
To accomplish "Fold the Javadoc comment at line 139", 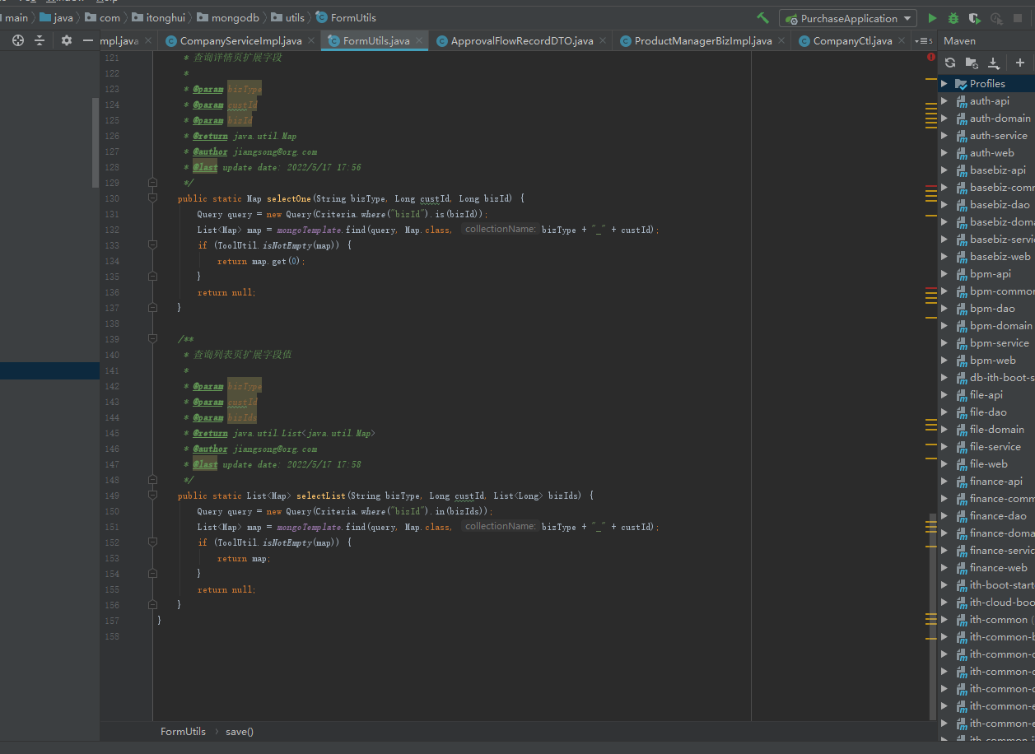I will point(152,338).
